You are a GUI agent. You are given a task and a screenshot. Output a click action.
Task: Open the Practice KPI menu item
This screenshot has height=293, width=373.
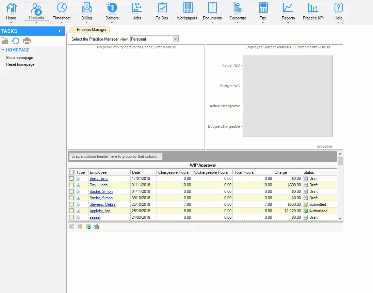(313, 11)
